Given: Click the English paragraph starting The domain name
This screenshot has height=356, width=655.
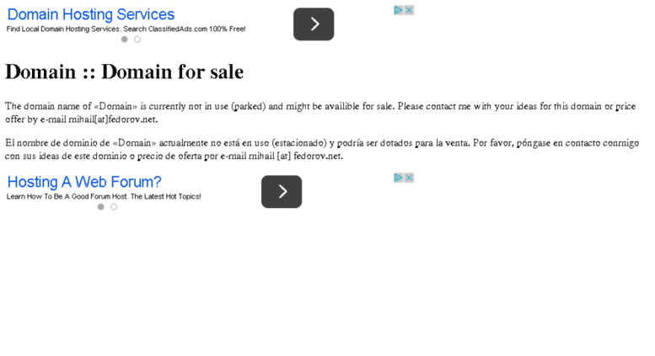Looking at the screenshot, I should coord(320,113).
